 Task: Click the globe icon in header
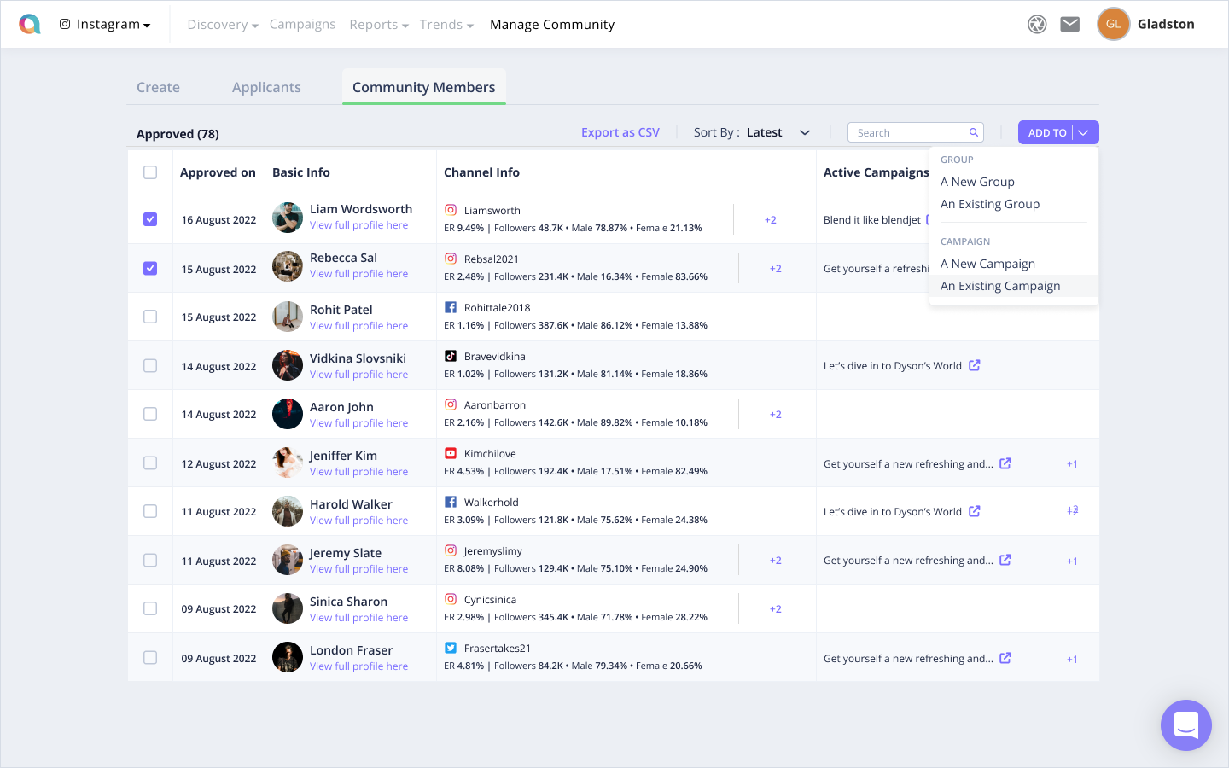click(1037, 25)
